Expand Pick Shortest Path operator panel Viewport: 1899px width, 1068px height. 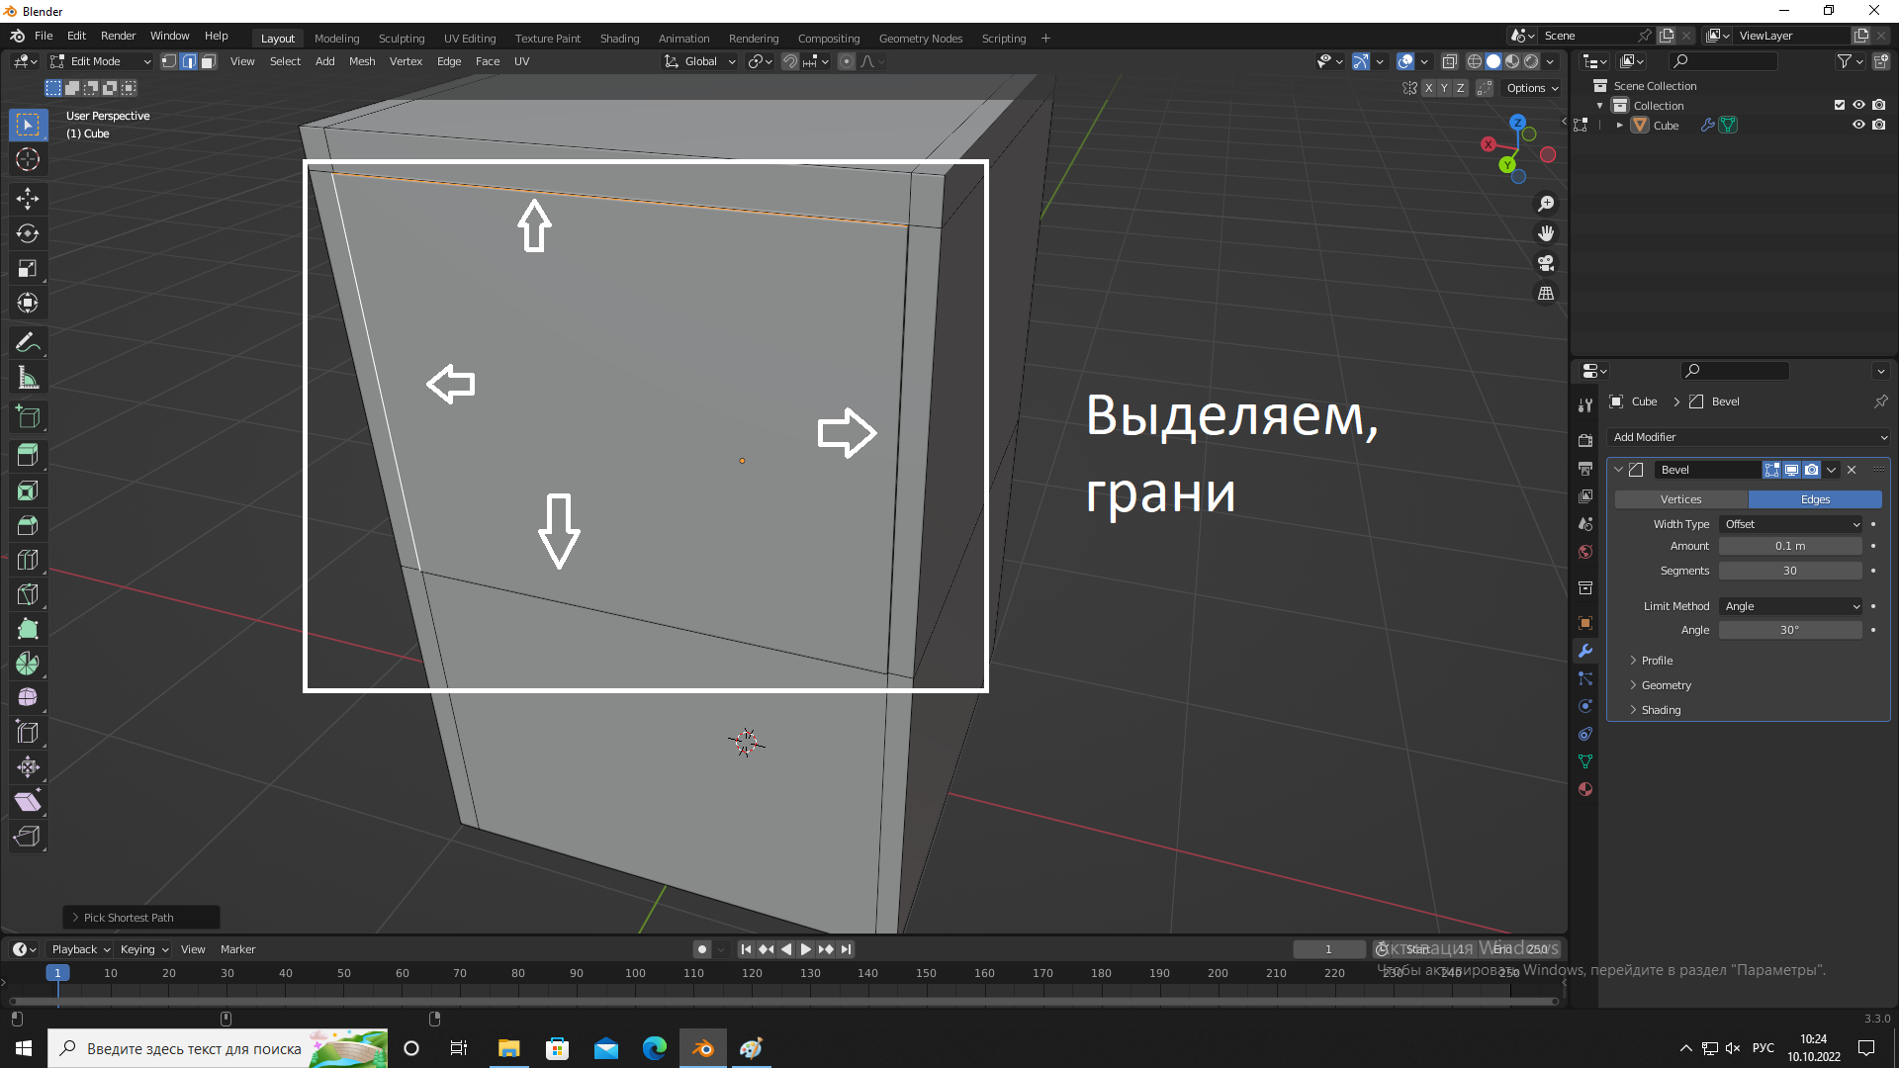[x=141, y=918]
